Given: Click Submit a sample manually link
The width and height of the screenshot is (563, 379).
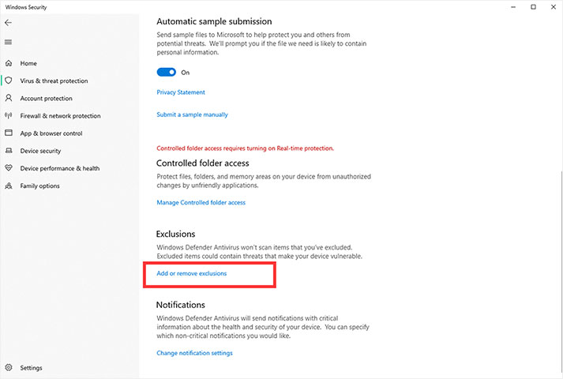Looking at the screenshot, I should 192,114.
